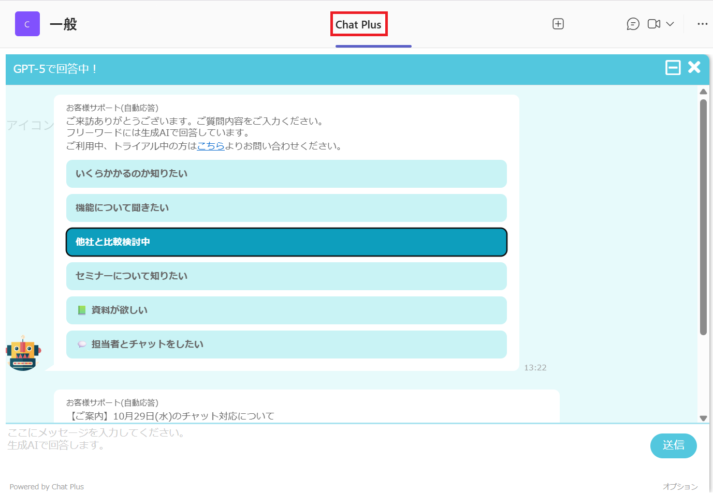Add a new tab with plus icon
This screenshot has height=494, width=713.
point(558,24)
